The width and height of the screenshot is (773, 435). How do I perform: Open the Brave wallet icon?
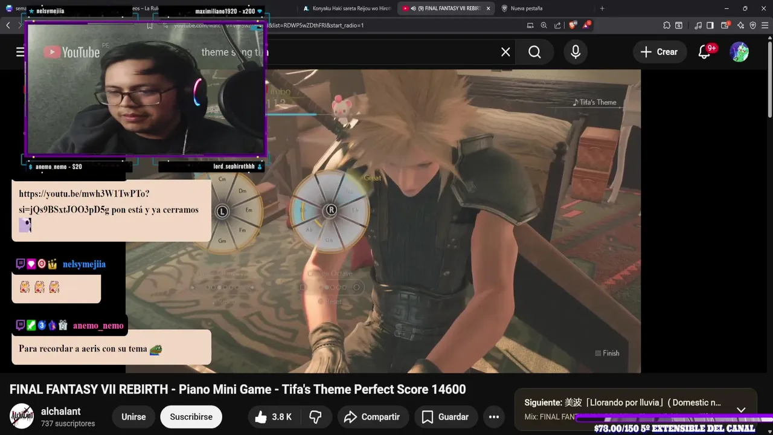[726, 25]
